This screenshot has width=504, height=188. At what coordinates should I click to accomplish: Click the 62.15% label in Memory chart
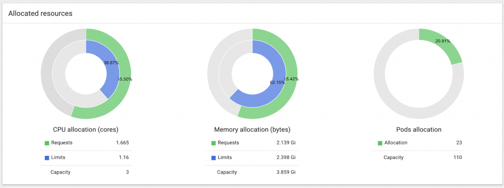coord(277,82)
